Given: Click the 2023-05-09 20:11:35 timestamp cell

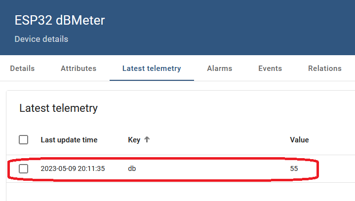Looking at the screenshot, I should click(x=73, y=168).
